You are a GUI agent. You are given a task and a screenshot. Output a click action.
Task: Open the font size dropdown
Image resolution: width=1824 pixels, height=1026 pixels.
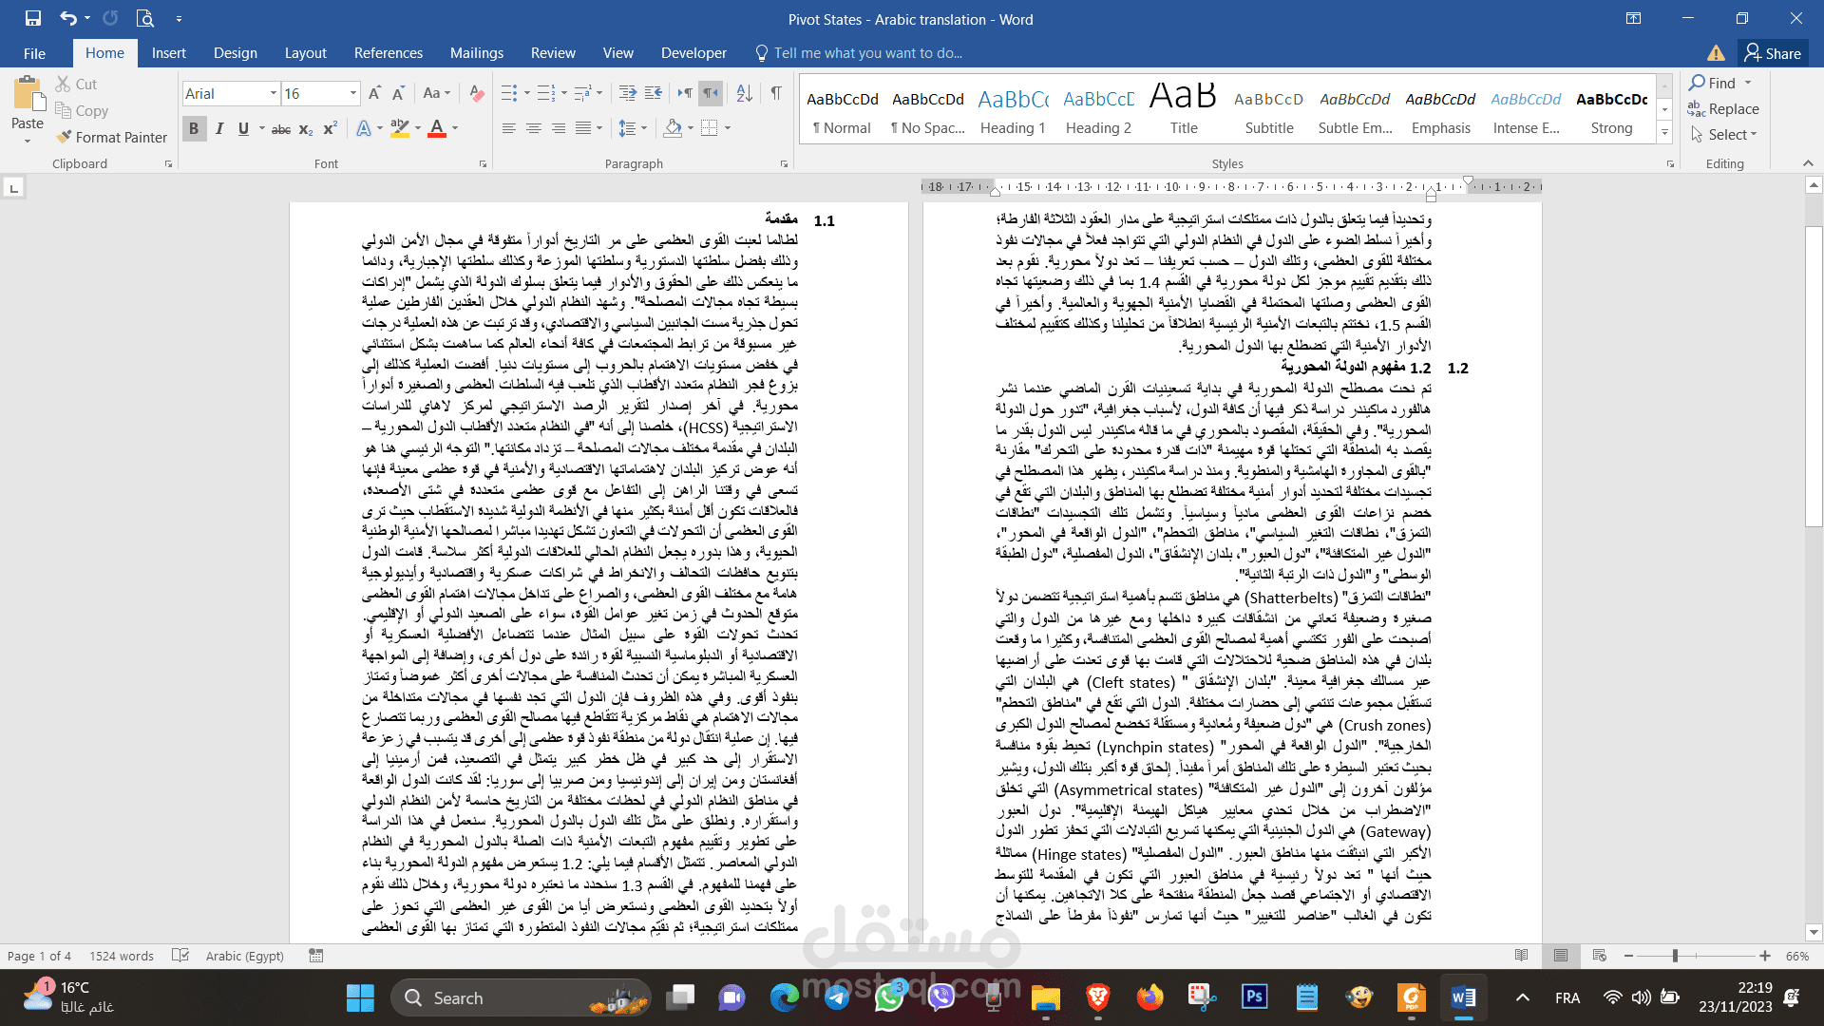tap(353, 93)
